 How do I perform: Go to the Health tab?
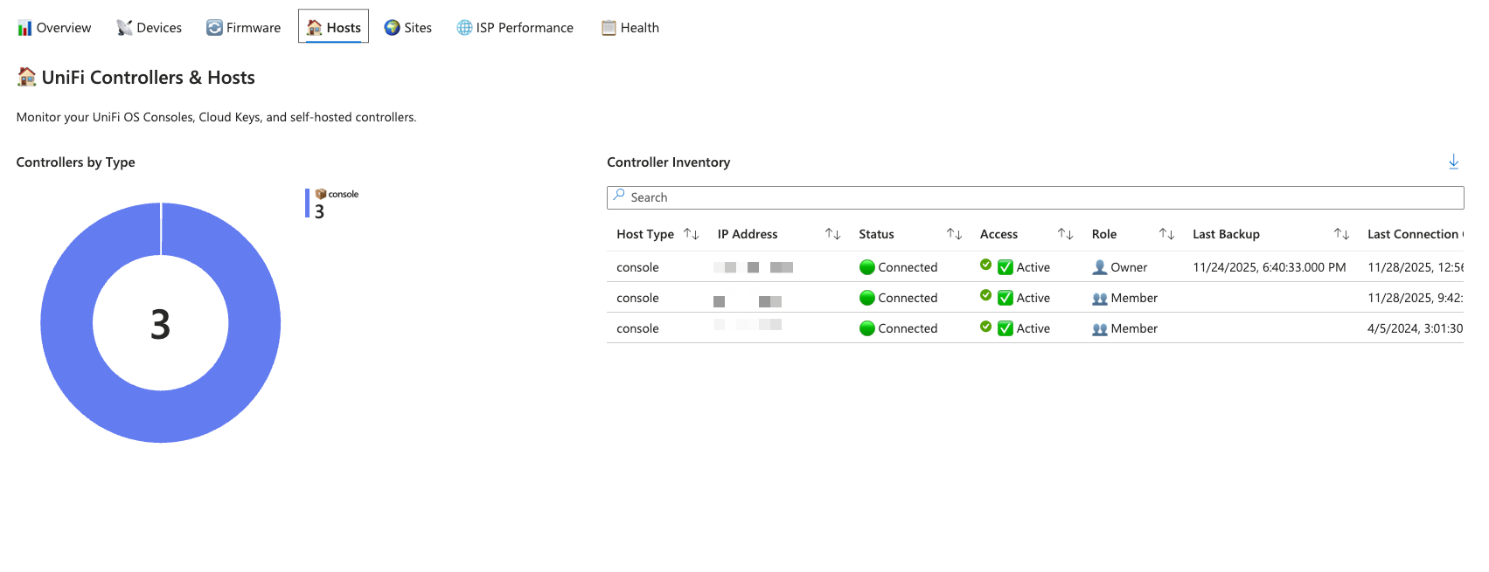(x=630, y=28)
